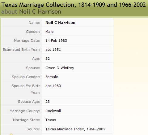Open source Texas Marriage Index, 1966-2002
Viewport: 148px width, 135px height.
(75, 129)
